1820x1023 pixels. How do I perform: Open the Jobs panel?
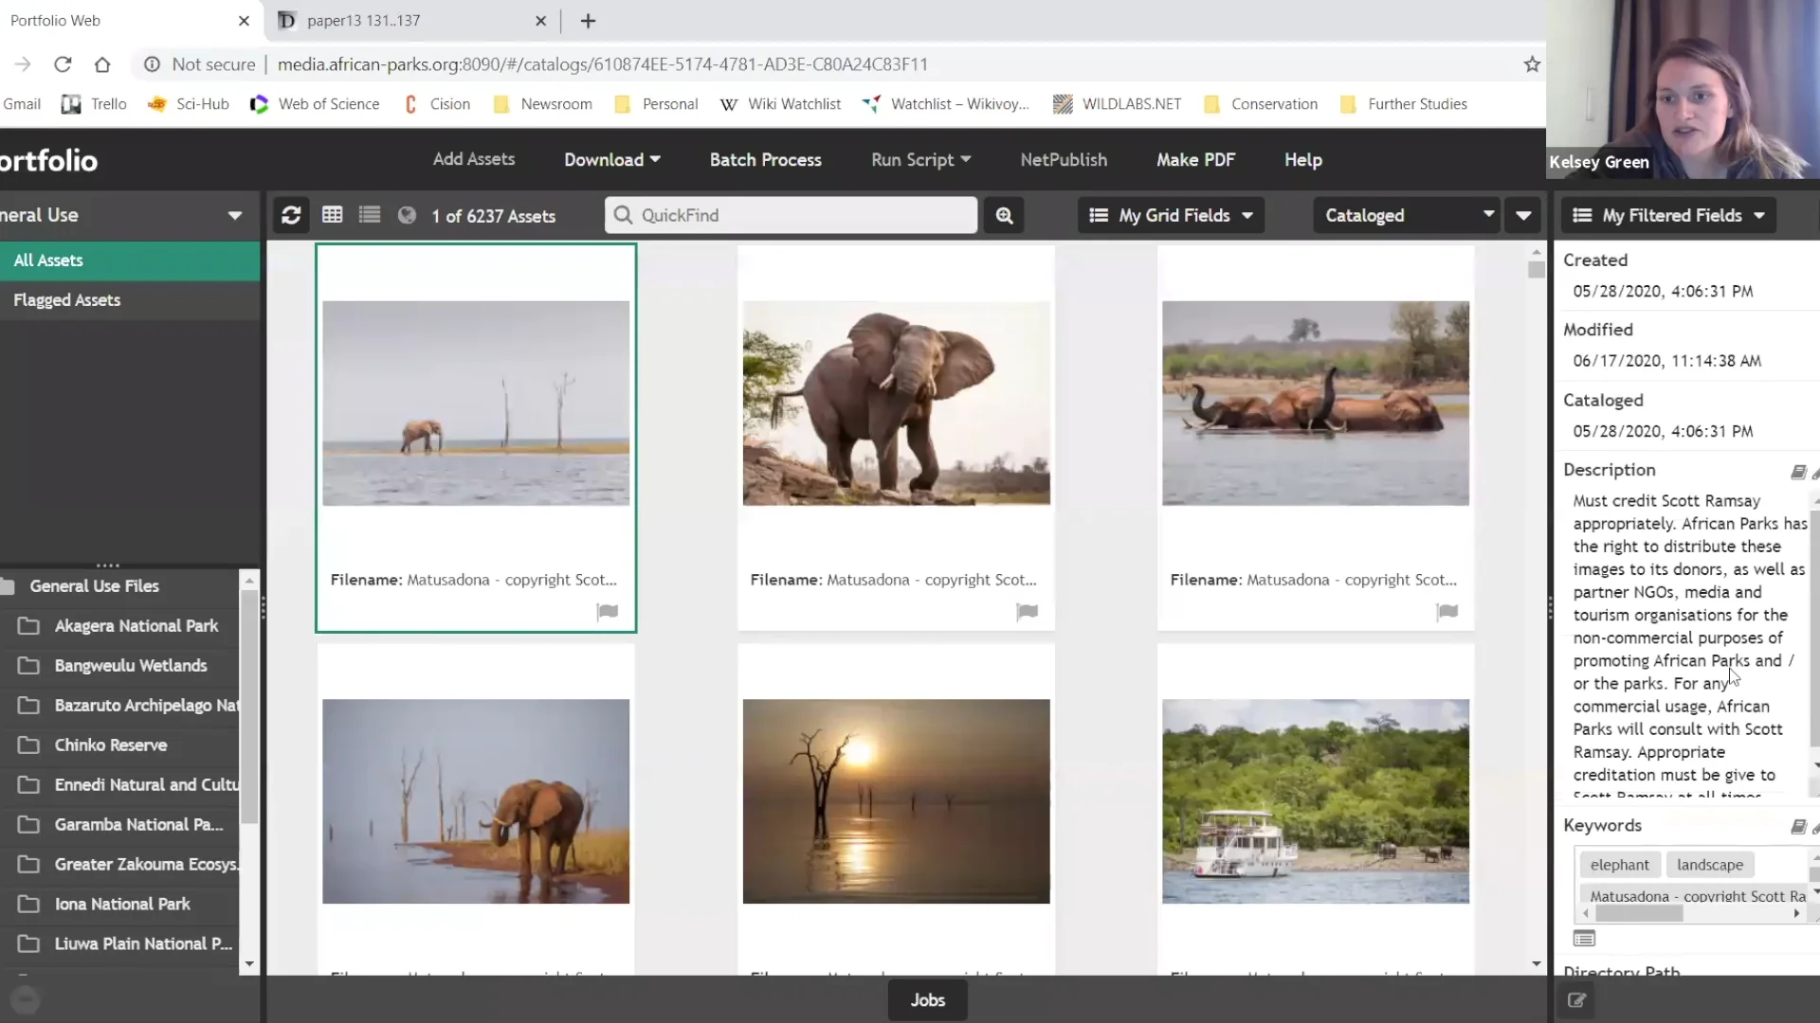[927, 999]
